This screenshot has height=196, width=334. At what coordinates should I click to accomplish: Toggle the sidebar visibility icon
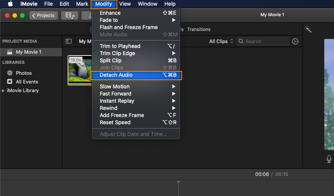coord(68,41)
